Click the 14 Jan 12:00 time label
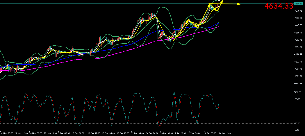 coord(225,133)
